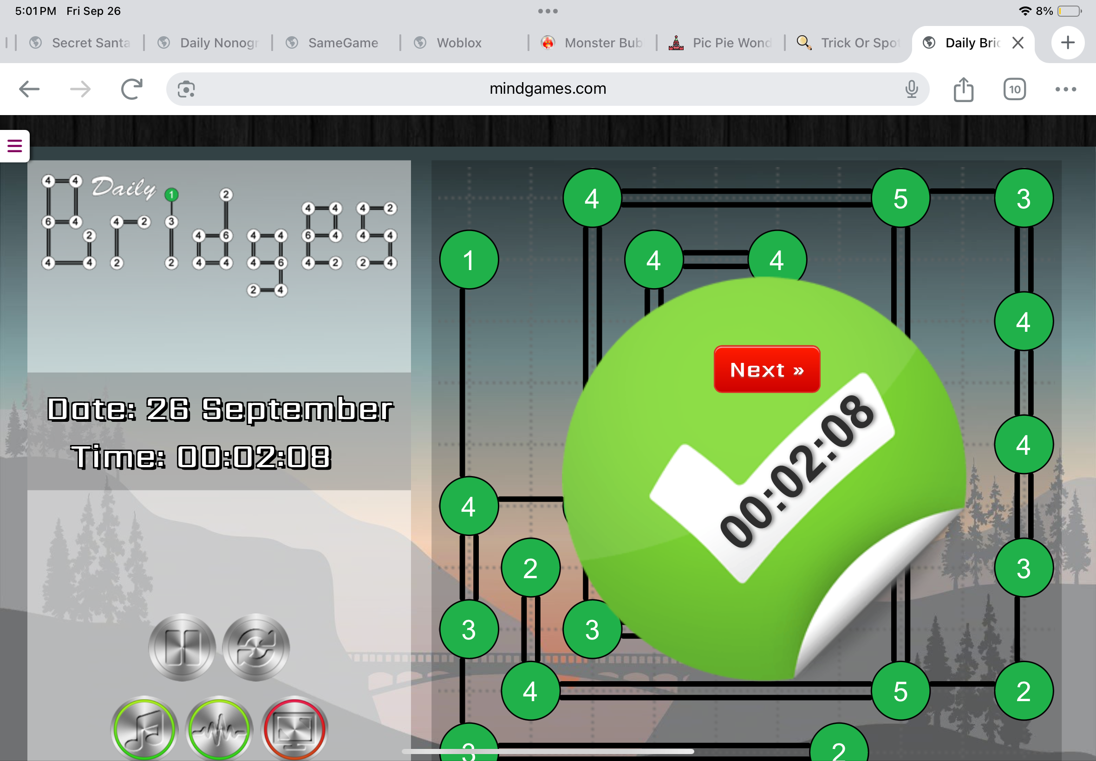Click the red Next button

coord(766,369)
